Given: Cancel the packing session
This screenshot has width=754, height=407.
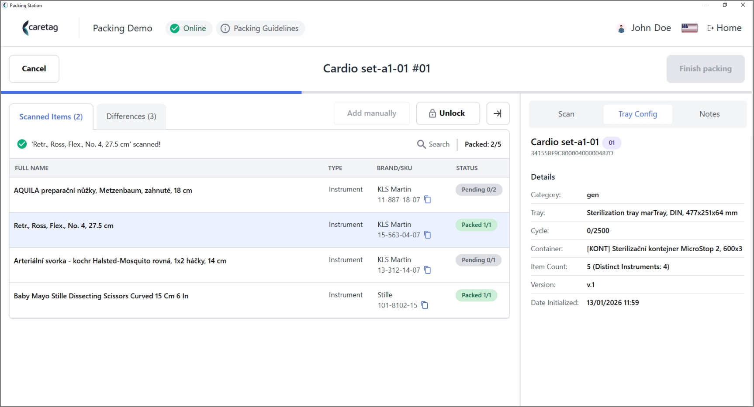Looking at the screenshot, I should click(34, 69).
